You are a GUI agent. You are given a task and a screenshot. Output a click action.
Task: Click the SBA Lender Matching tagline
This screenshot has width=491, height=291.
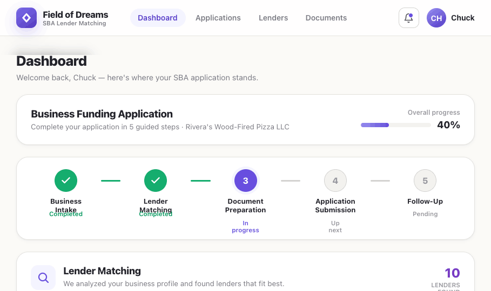click(x=75, y=24)
